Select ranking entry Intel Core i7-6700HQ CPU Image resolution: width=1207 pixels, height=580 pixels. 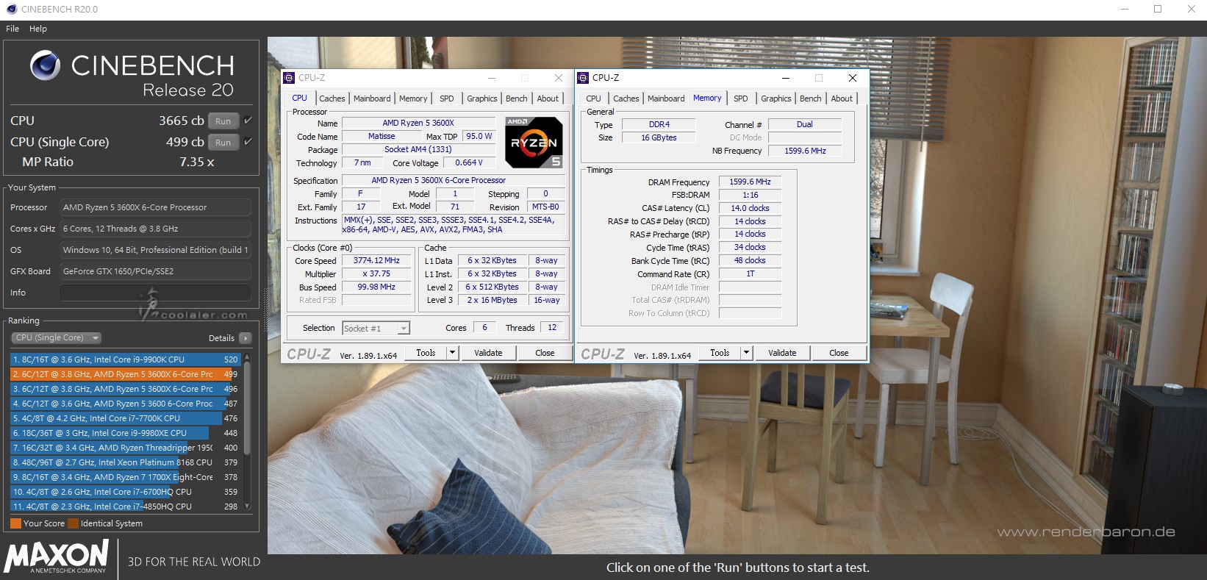(x=126, y=492)
